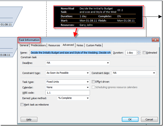Switch to the General tab
The image size is (163, 126).
click(x=24, y=45)
